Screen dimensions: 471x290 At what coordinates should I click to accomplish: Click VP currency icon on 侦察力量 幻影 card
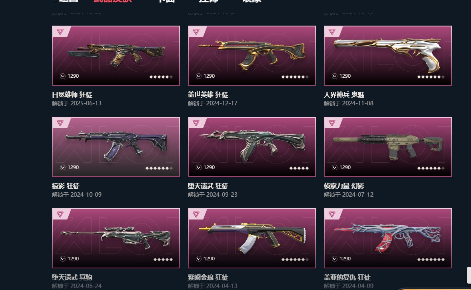pyautogui.click(x=335, y=167)
